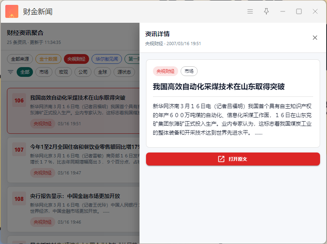This screenshot has width=327, height=244.
Task: Select the partially visible 第一财 source chip
Action: point(132,59)
